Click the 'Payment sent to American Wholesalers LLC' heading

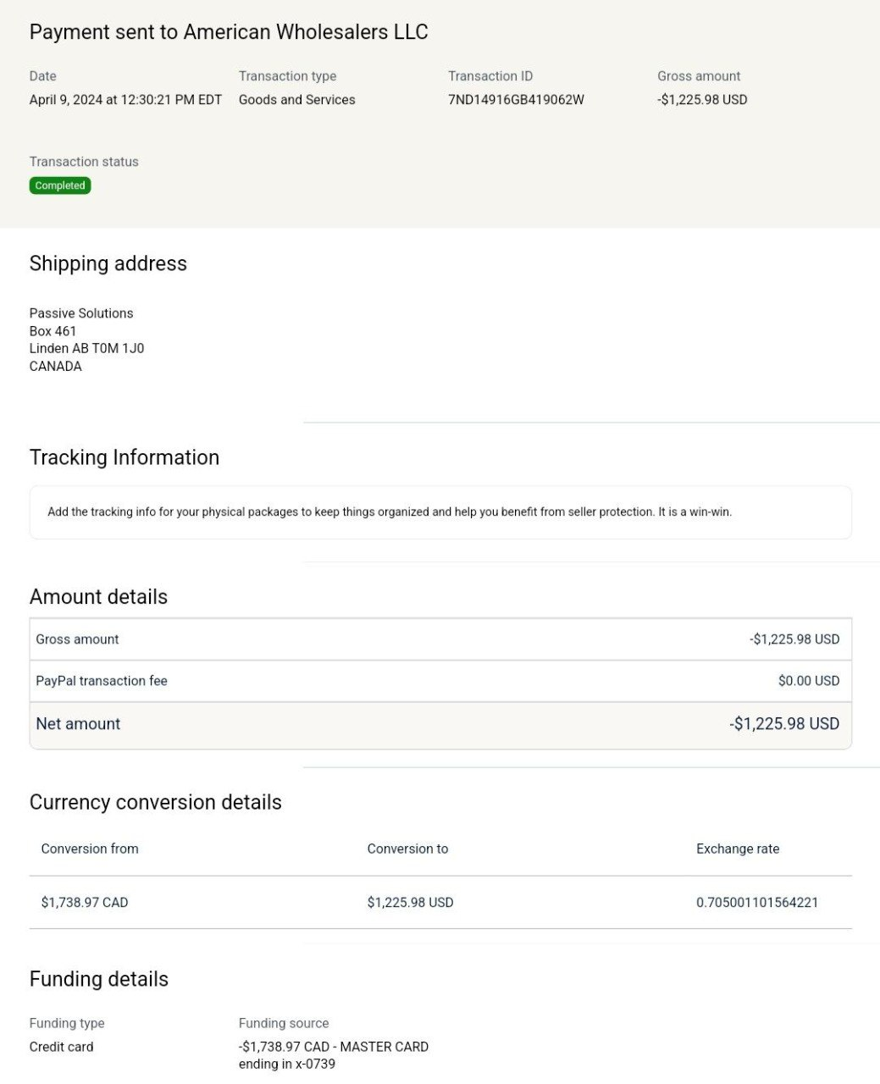pos(229,32)
